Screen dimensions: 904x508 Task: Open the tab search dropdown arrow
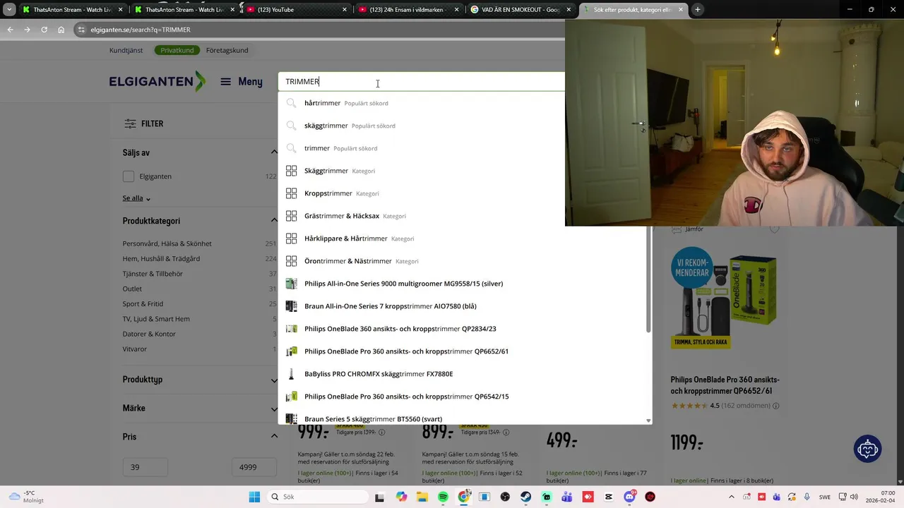tap(9, 10)
